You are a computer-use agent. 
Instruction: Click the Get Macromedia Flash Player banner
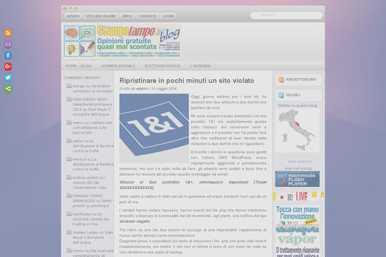(x=297, y=179)
